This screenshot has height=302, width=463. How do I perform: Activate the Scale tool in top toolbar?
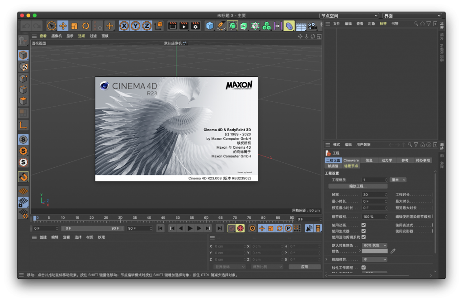tap(75, 26)
